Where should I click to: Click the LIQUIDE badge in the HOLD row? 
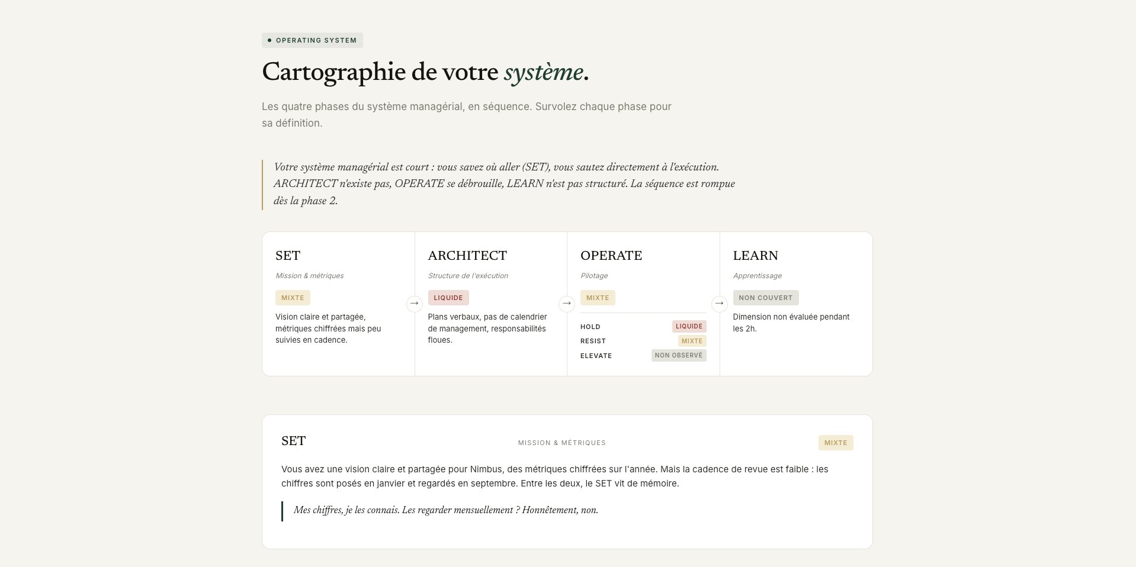[689, 326]
